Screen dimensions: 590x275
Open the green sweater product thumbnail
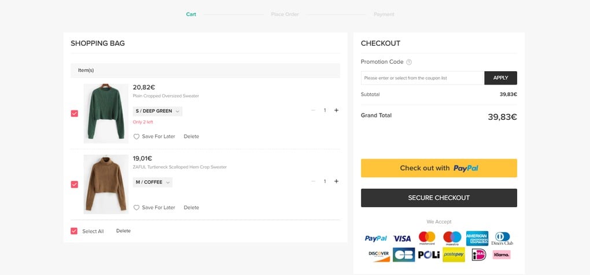pos(106,113)
